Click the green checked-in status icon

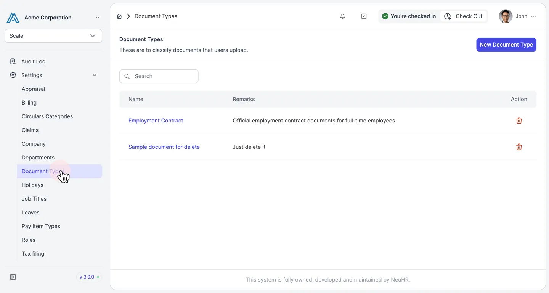385,16
